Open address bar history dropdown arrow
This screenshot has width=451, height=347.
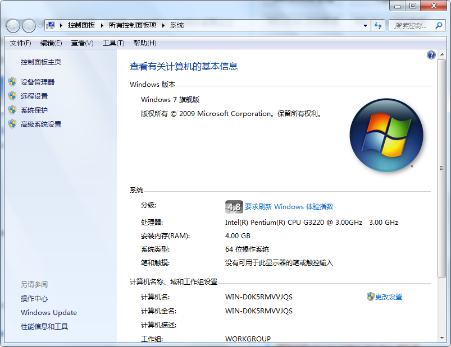(365, 26)
